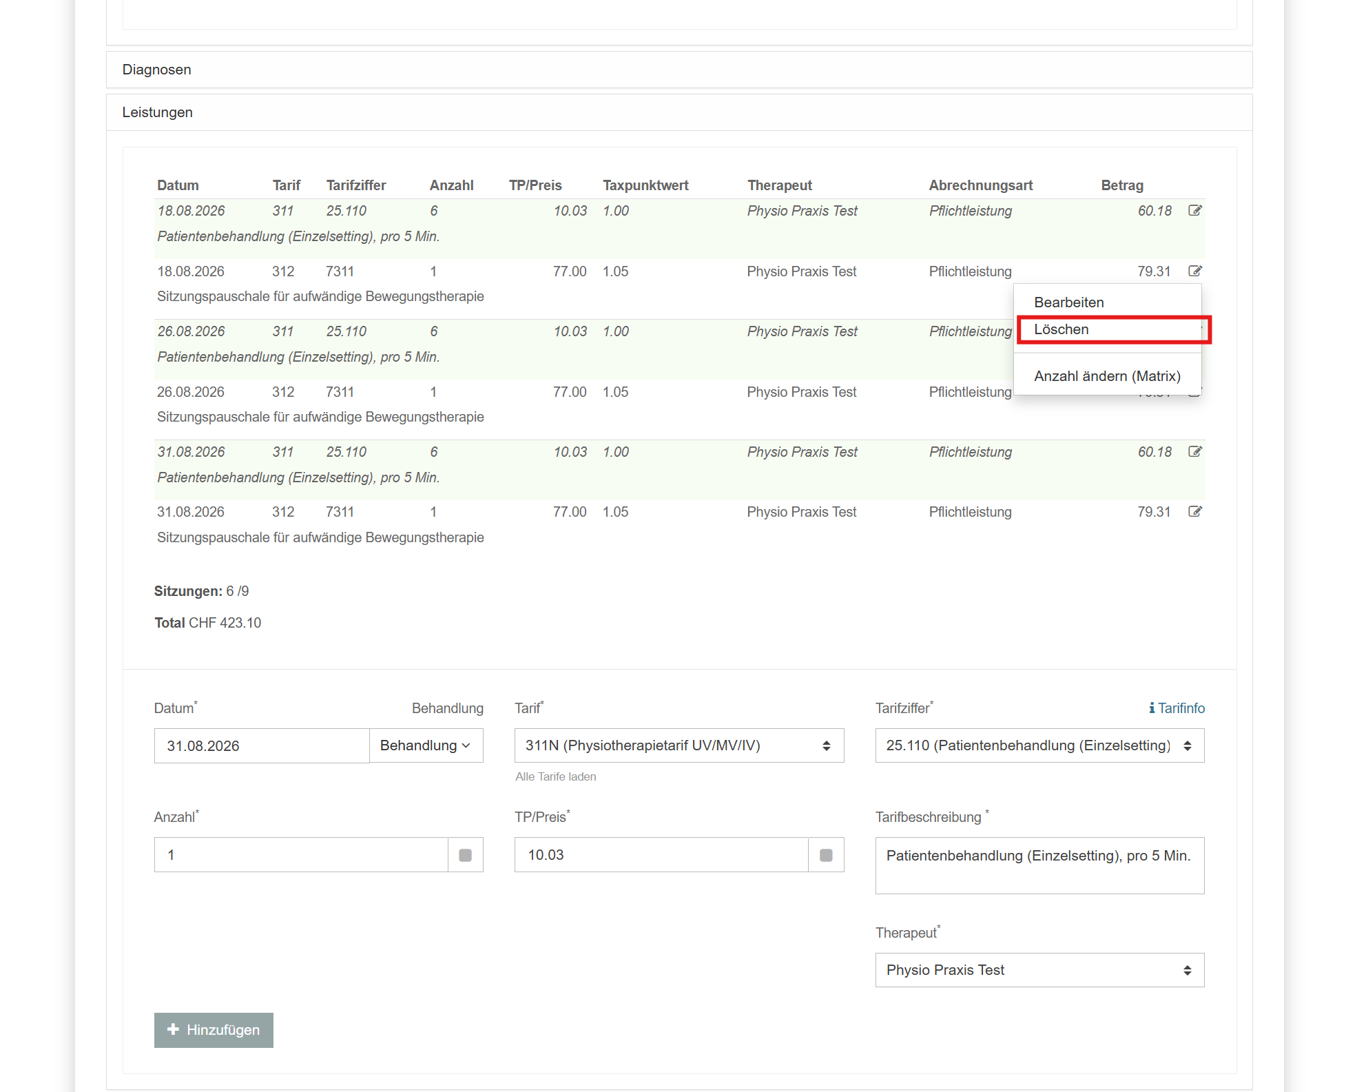Click Tarifziffer 7311 in the 18.08.2026 row
Image resolution: width=1346 pixels, height=1092 pixels.
[340, 271]
